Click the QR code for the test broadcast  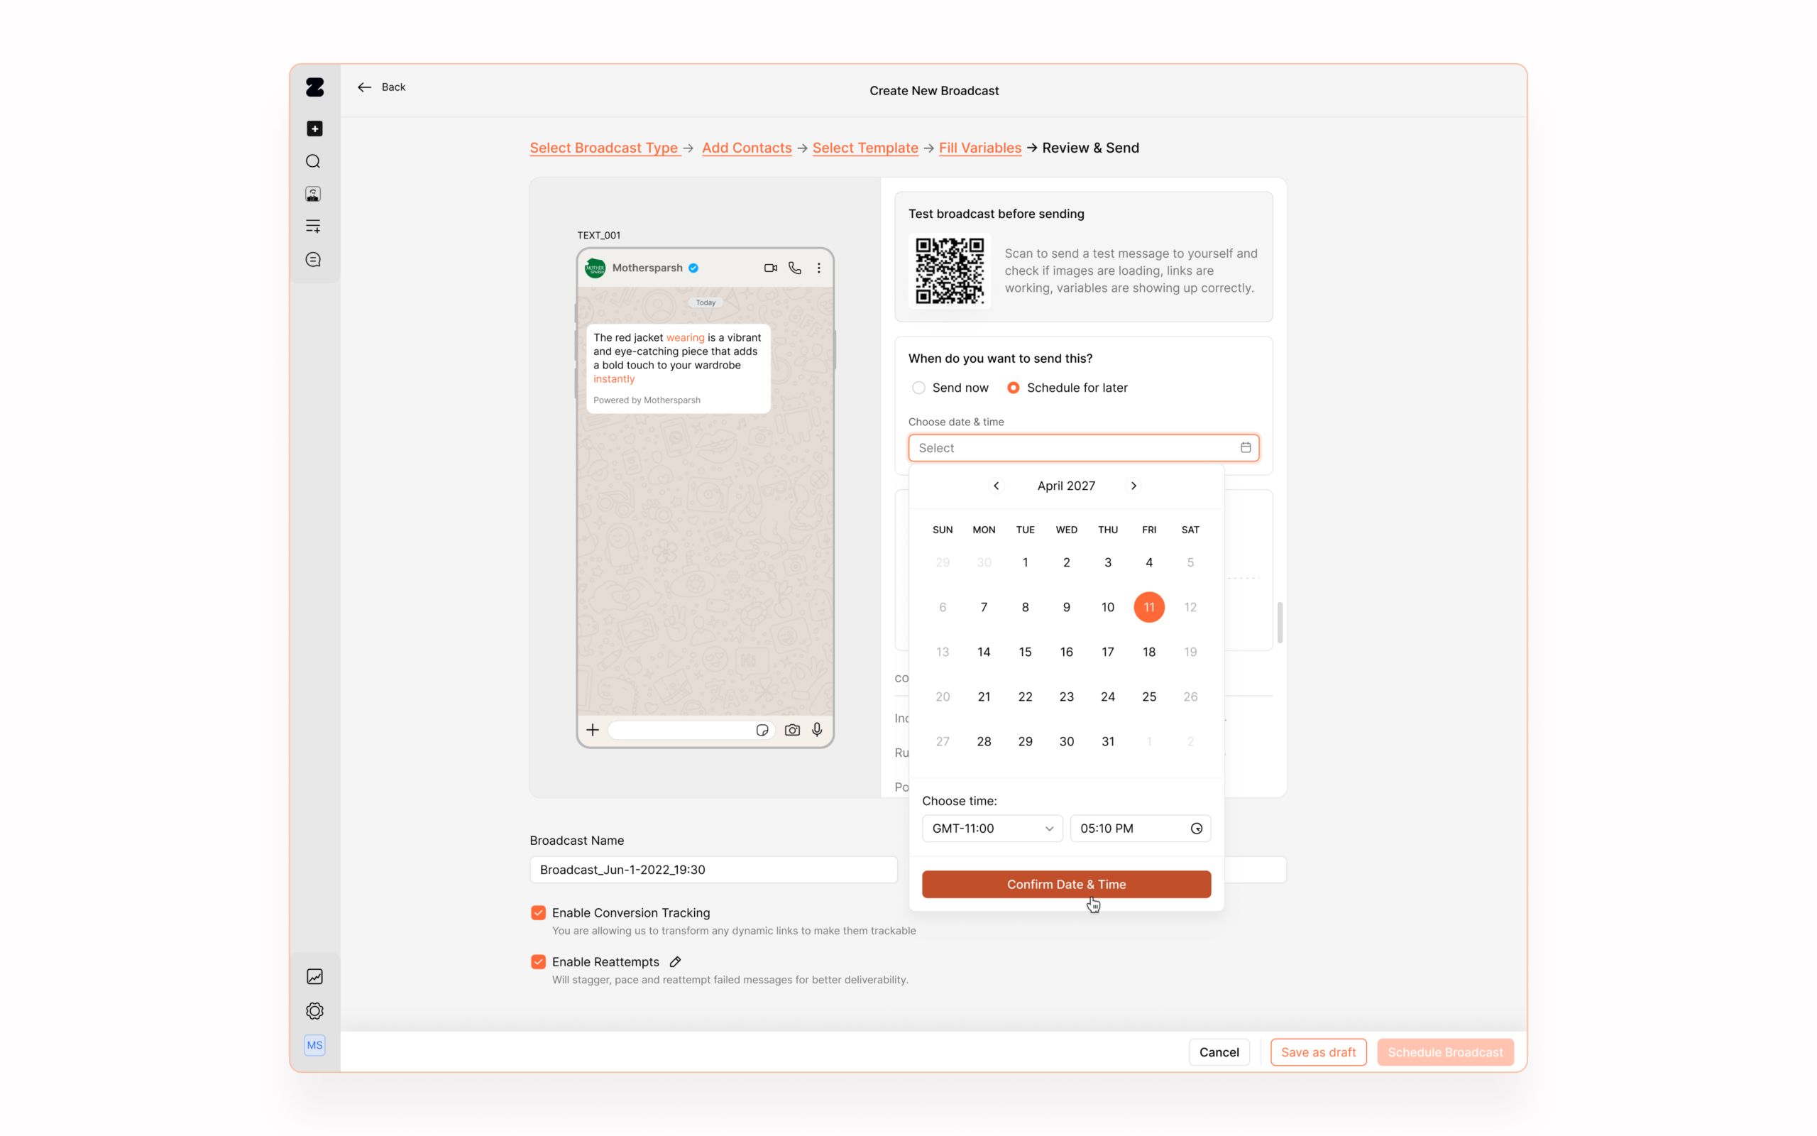coord(950,271)
